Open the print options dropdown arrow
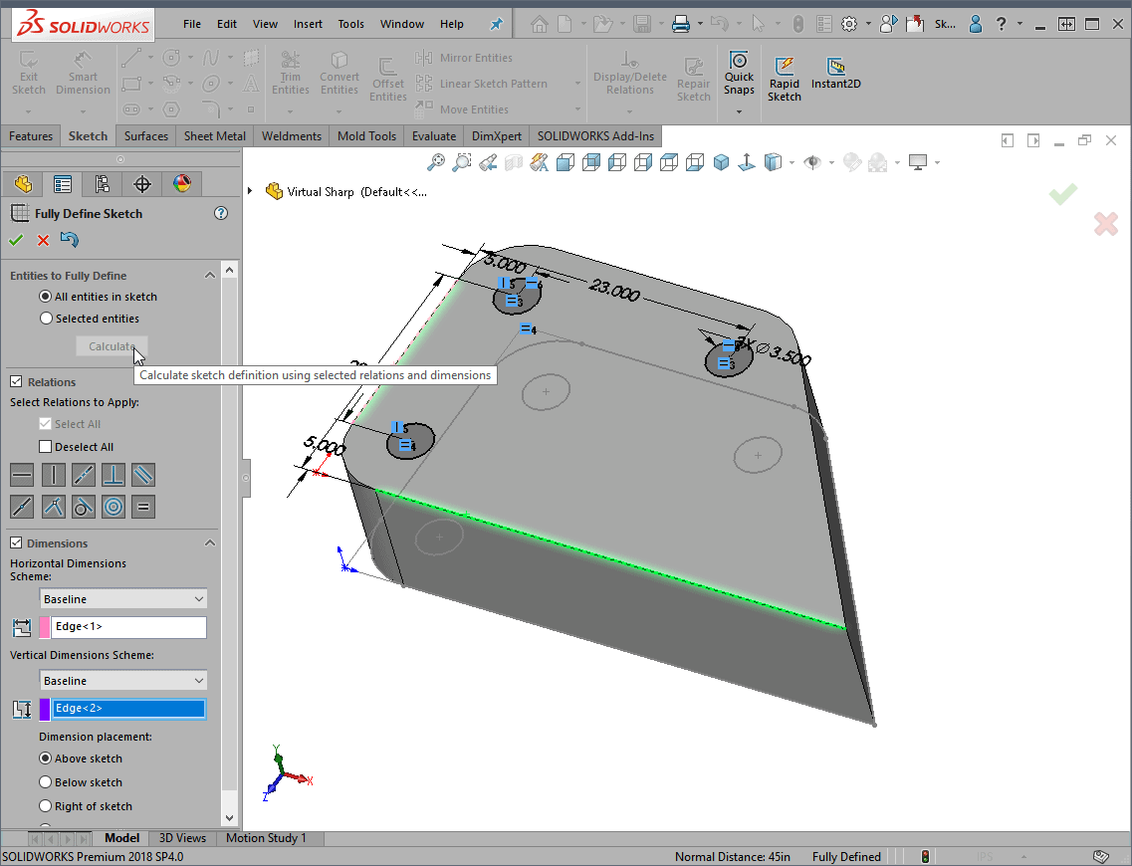 coord(700,24)
